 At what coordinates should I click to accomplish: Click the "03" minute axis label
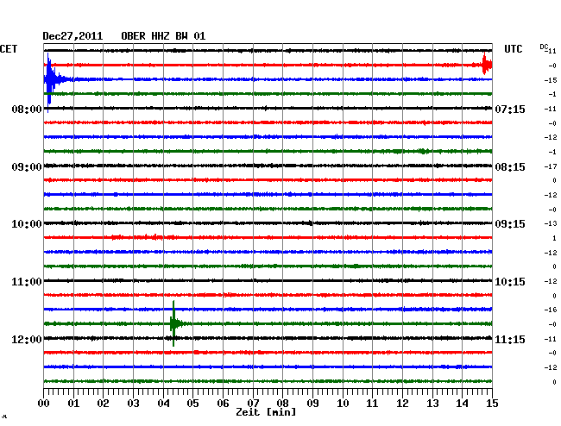[133, 403]
